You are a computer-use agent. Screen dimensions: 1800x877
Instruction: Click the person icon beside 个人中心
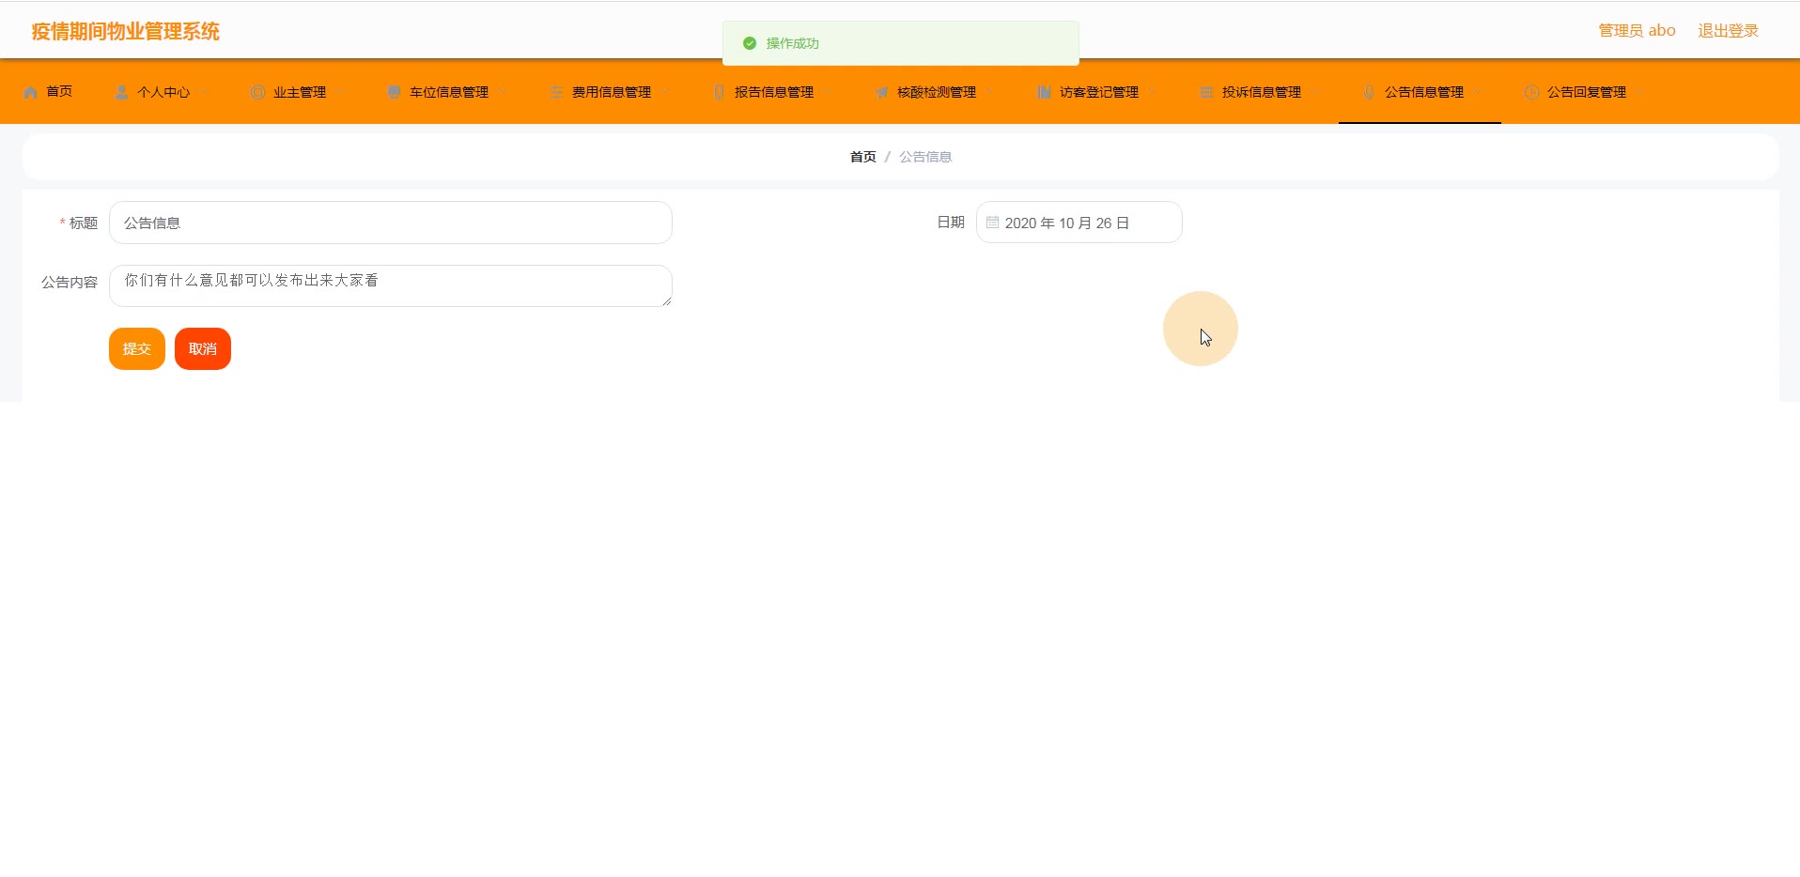[121, 92]
